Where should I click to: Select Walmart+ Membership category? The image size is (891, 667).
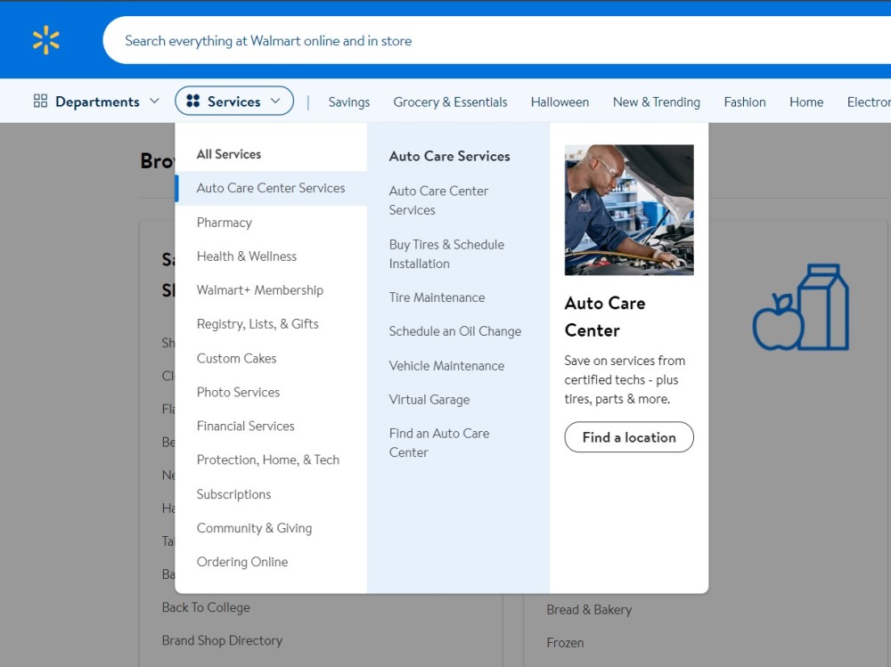259,290
